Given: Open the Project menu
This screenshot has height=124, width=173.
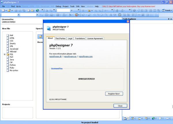Looking at the screenshot, I should [x=65, y=7].
